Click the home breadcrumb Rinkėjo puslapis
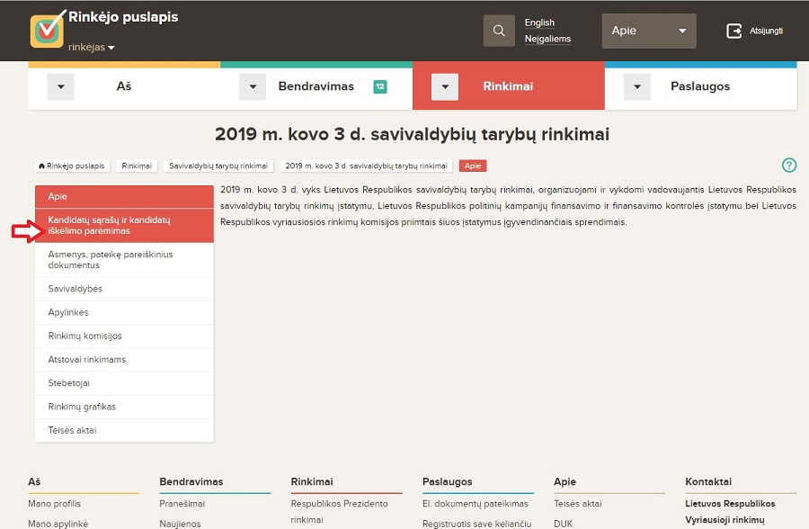 72,166
